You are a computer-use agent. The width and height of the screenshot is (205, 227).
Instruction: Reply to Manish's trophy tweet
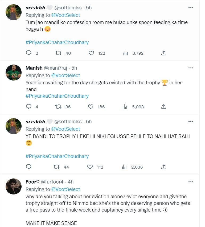pos(29,107)
